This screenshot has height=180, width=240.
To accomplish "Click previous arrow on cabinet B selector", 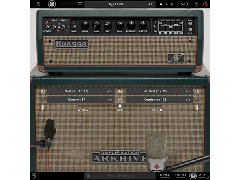I will coord(186,91).
